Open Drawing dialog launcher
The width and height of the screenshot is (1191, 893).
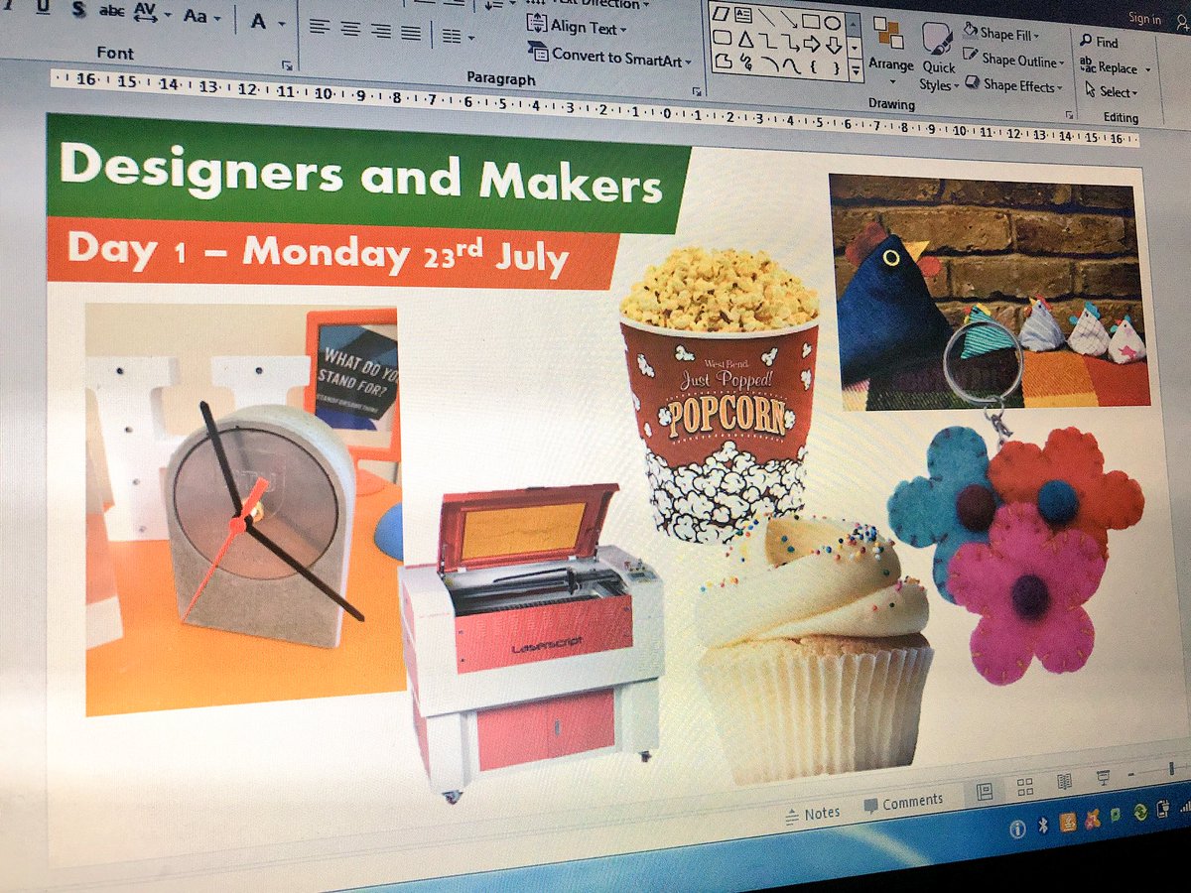pos(1068,115)
